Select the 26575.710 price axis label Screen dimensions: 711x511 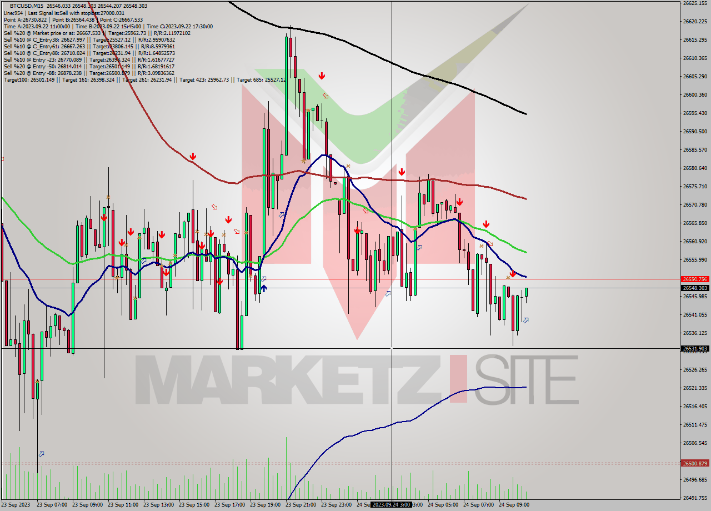click(694, 186)
